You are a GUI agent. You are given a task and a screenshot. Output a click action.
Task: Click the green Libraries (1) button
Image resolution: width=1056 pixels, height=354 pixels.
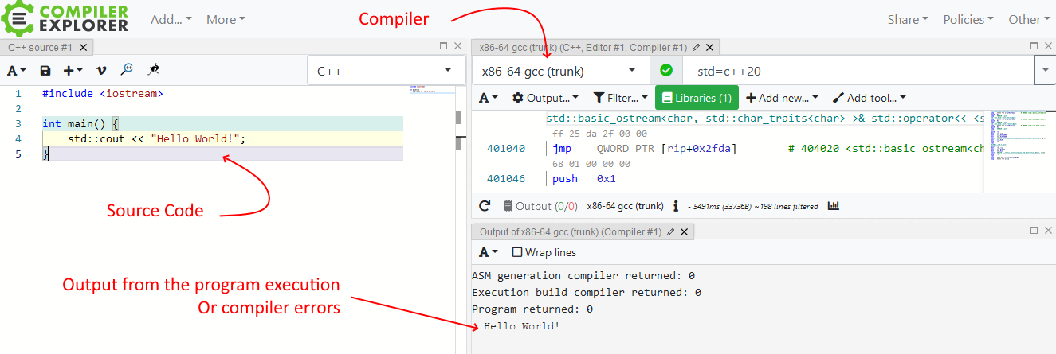coord(697,98)
